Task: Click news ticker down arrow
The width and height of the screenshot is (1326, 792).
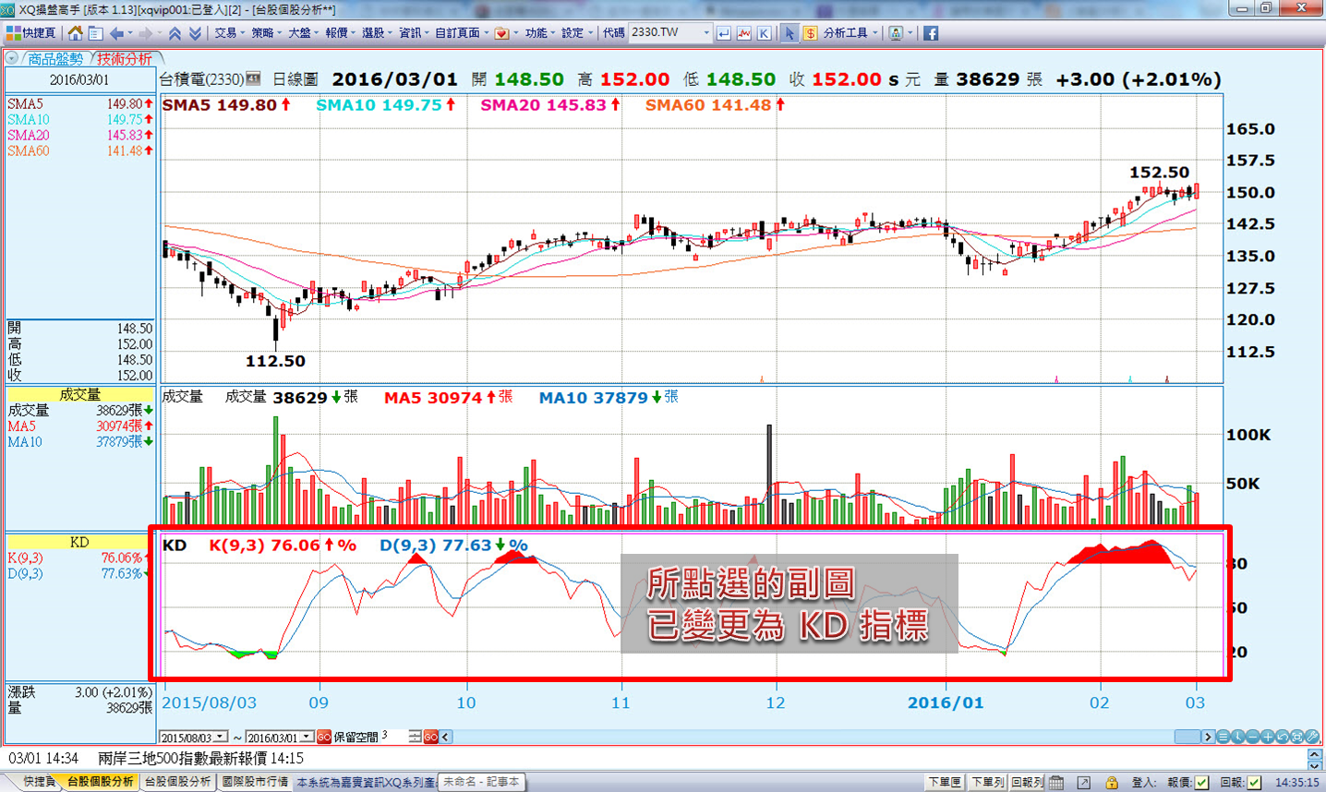Action: [1315, 764]
